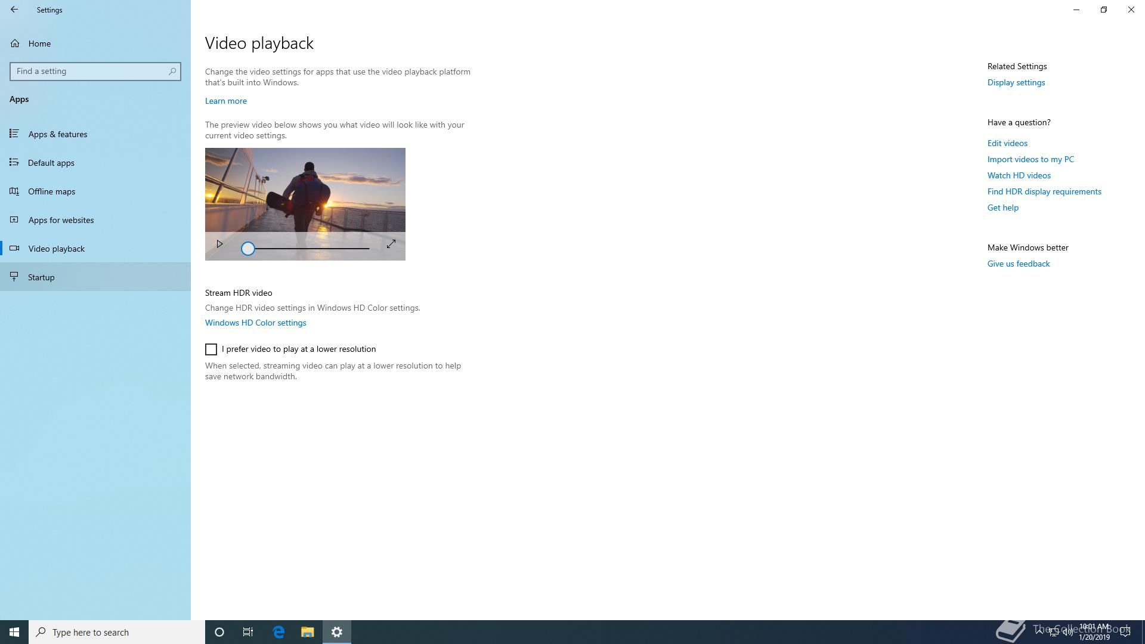Click Give us feedback link
The image size is (1145, 644).
pos(1018,264)
